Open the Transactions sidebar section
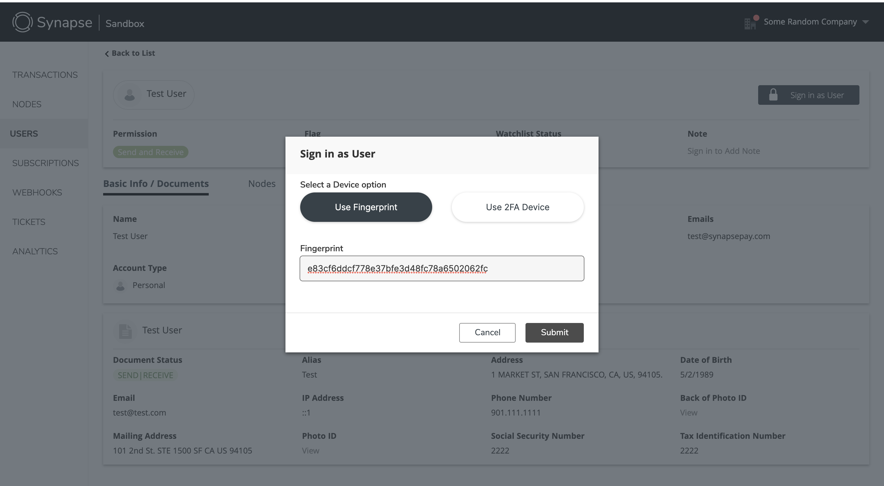 point(45,75)
